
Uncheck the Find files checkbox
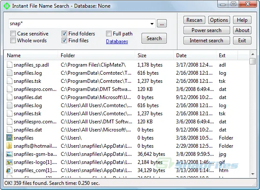(x=64, y=41)
